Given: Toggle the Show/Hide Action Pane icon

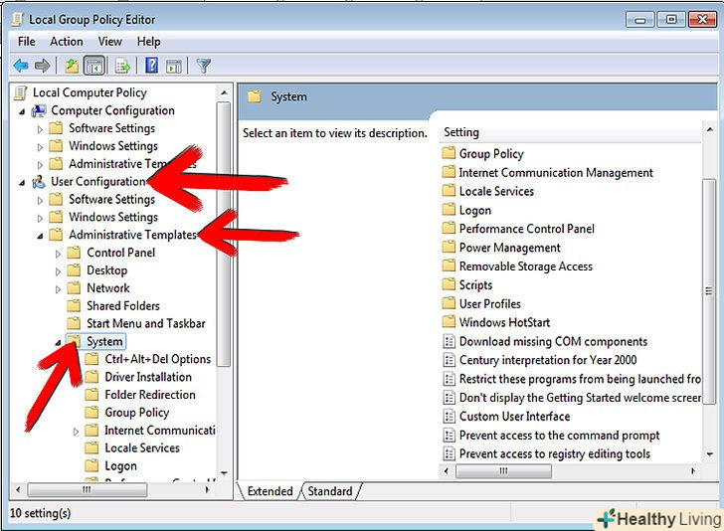Looking at the screenshot, I should pyautogui.click(x=174, y=67).
